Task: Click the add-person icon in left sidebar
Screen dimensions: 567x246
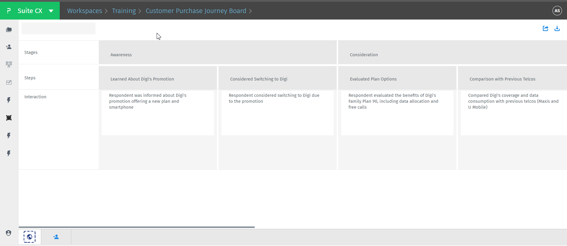Action: point(9,47)
